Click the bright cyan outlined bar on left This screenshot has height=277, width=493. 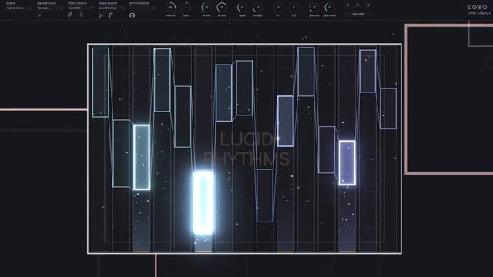coord(142,157)
